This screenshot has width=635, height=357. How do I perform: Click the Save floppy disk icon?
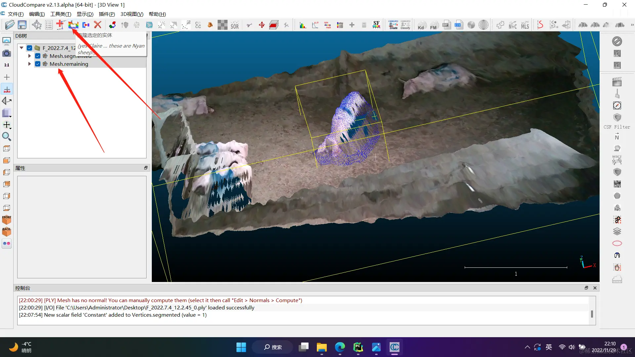(22, 25)
